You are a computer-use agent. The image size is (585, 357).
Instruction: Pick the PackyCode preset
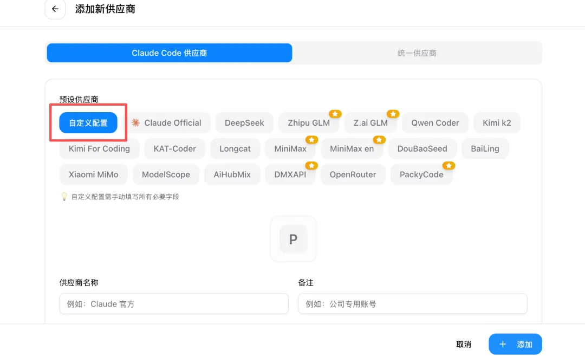click(x=421, y=174)
